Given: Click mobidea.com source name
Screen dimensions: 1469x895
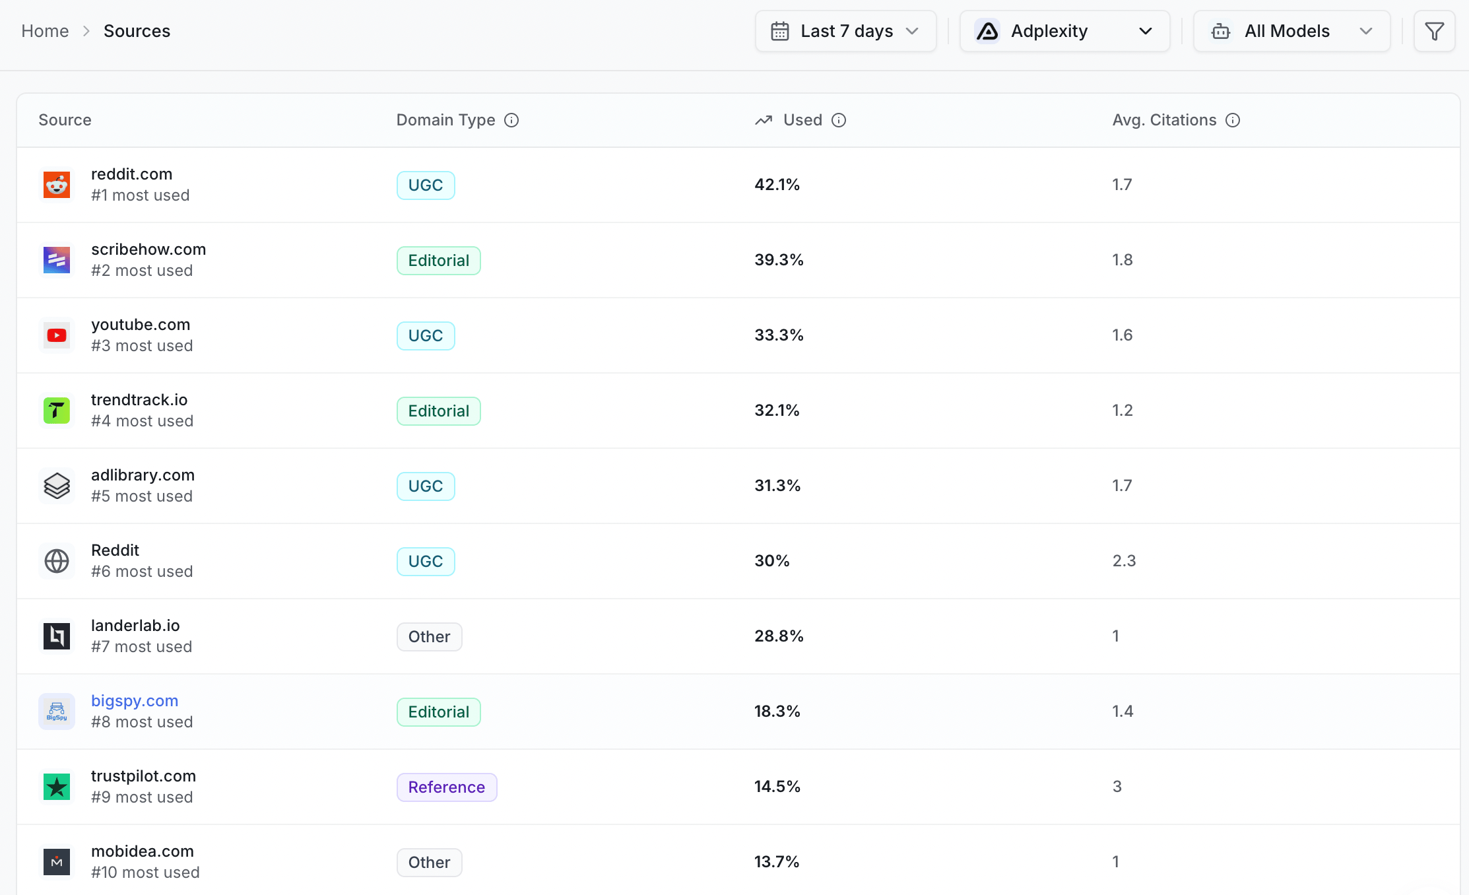Looking at the screenshot, I should (143, 851).
